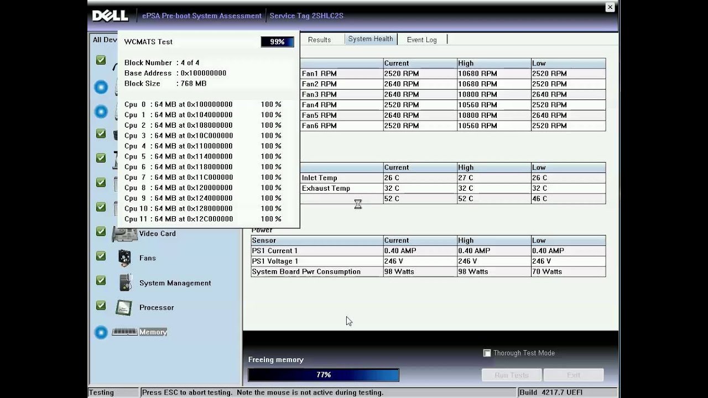
Task: Select the Processor chip icon
Action: [124, 307]
